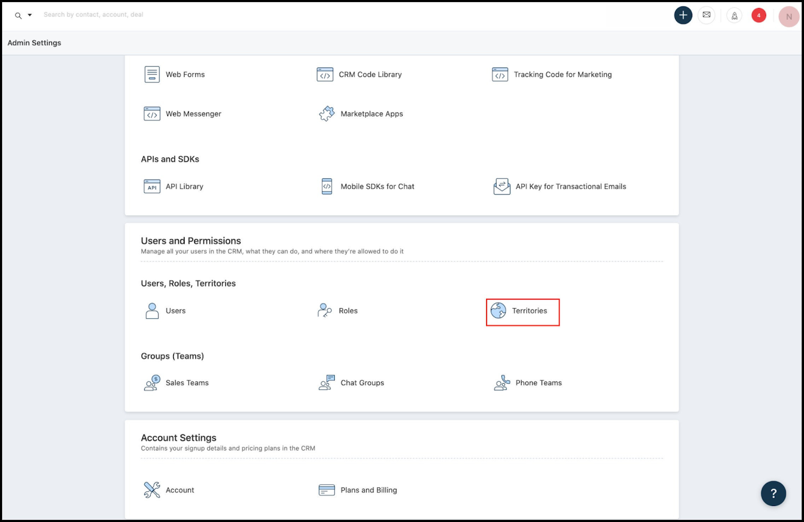Viewport: 804px width, 522px height.
Task: Click the Web Messenger code icon
Action: coord(152,114)
